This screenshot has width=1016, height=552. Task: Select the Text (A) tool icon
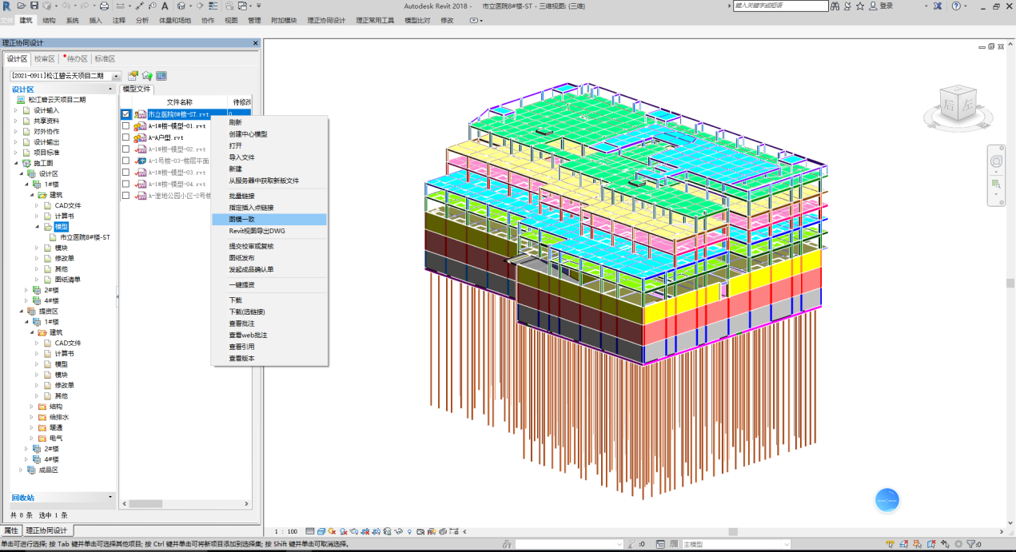165,6
